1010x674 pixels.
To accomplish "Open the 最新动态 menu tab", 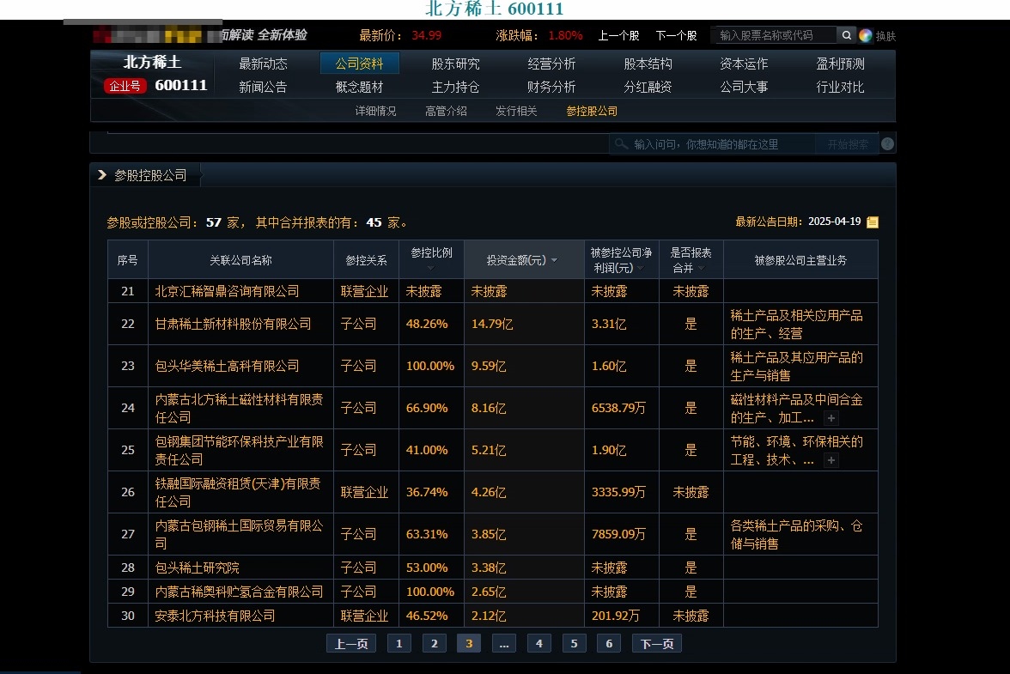I will [263, 64].
